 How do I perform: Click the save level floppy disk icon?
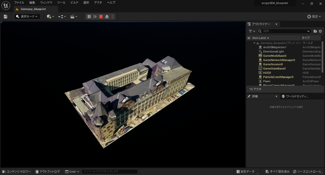(x=6, y=17)
